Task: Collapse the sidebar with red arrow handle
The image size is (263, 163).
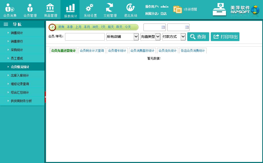Action: coord(45,97)
